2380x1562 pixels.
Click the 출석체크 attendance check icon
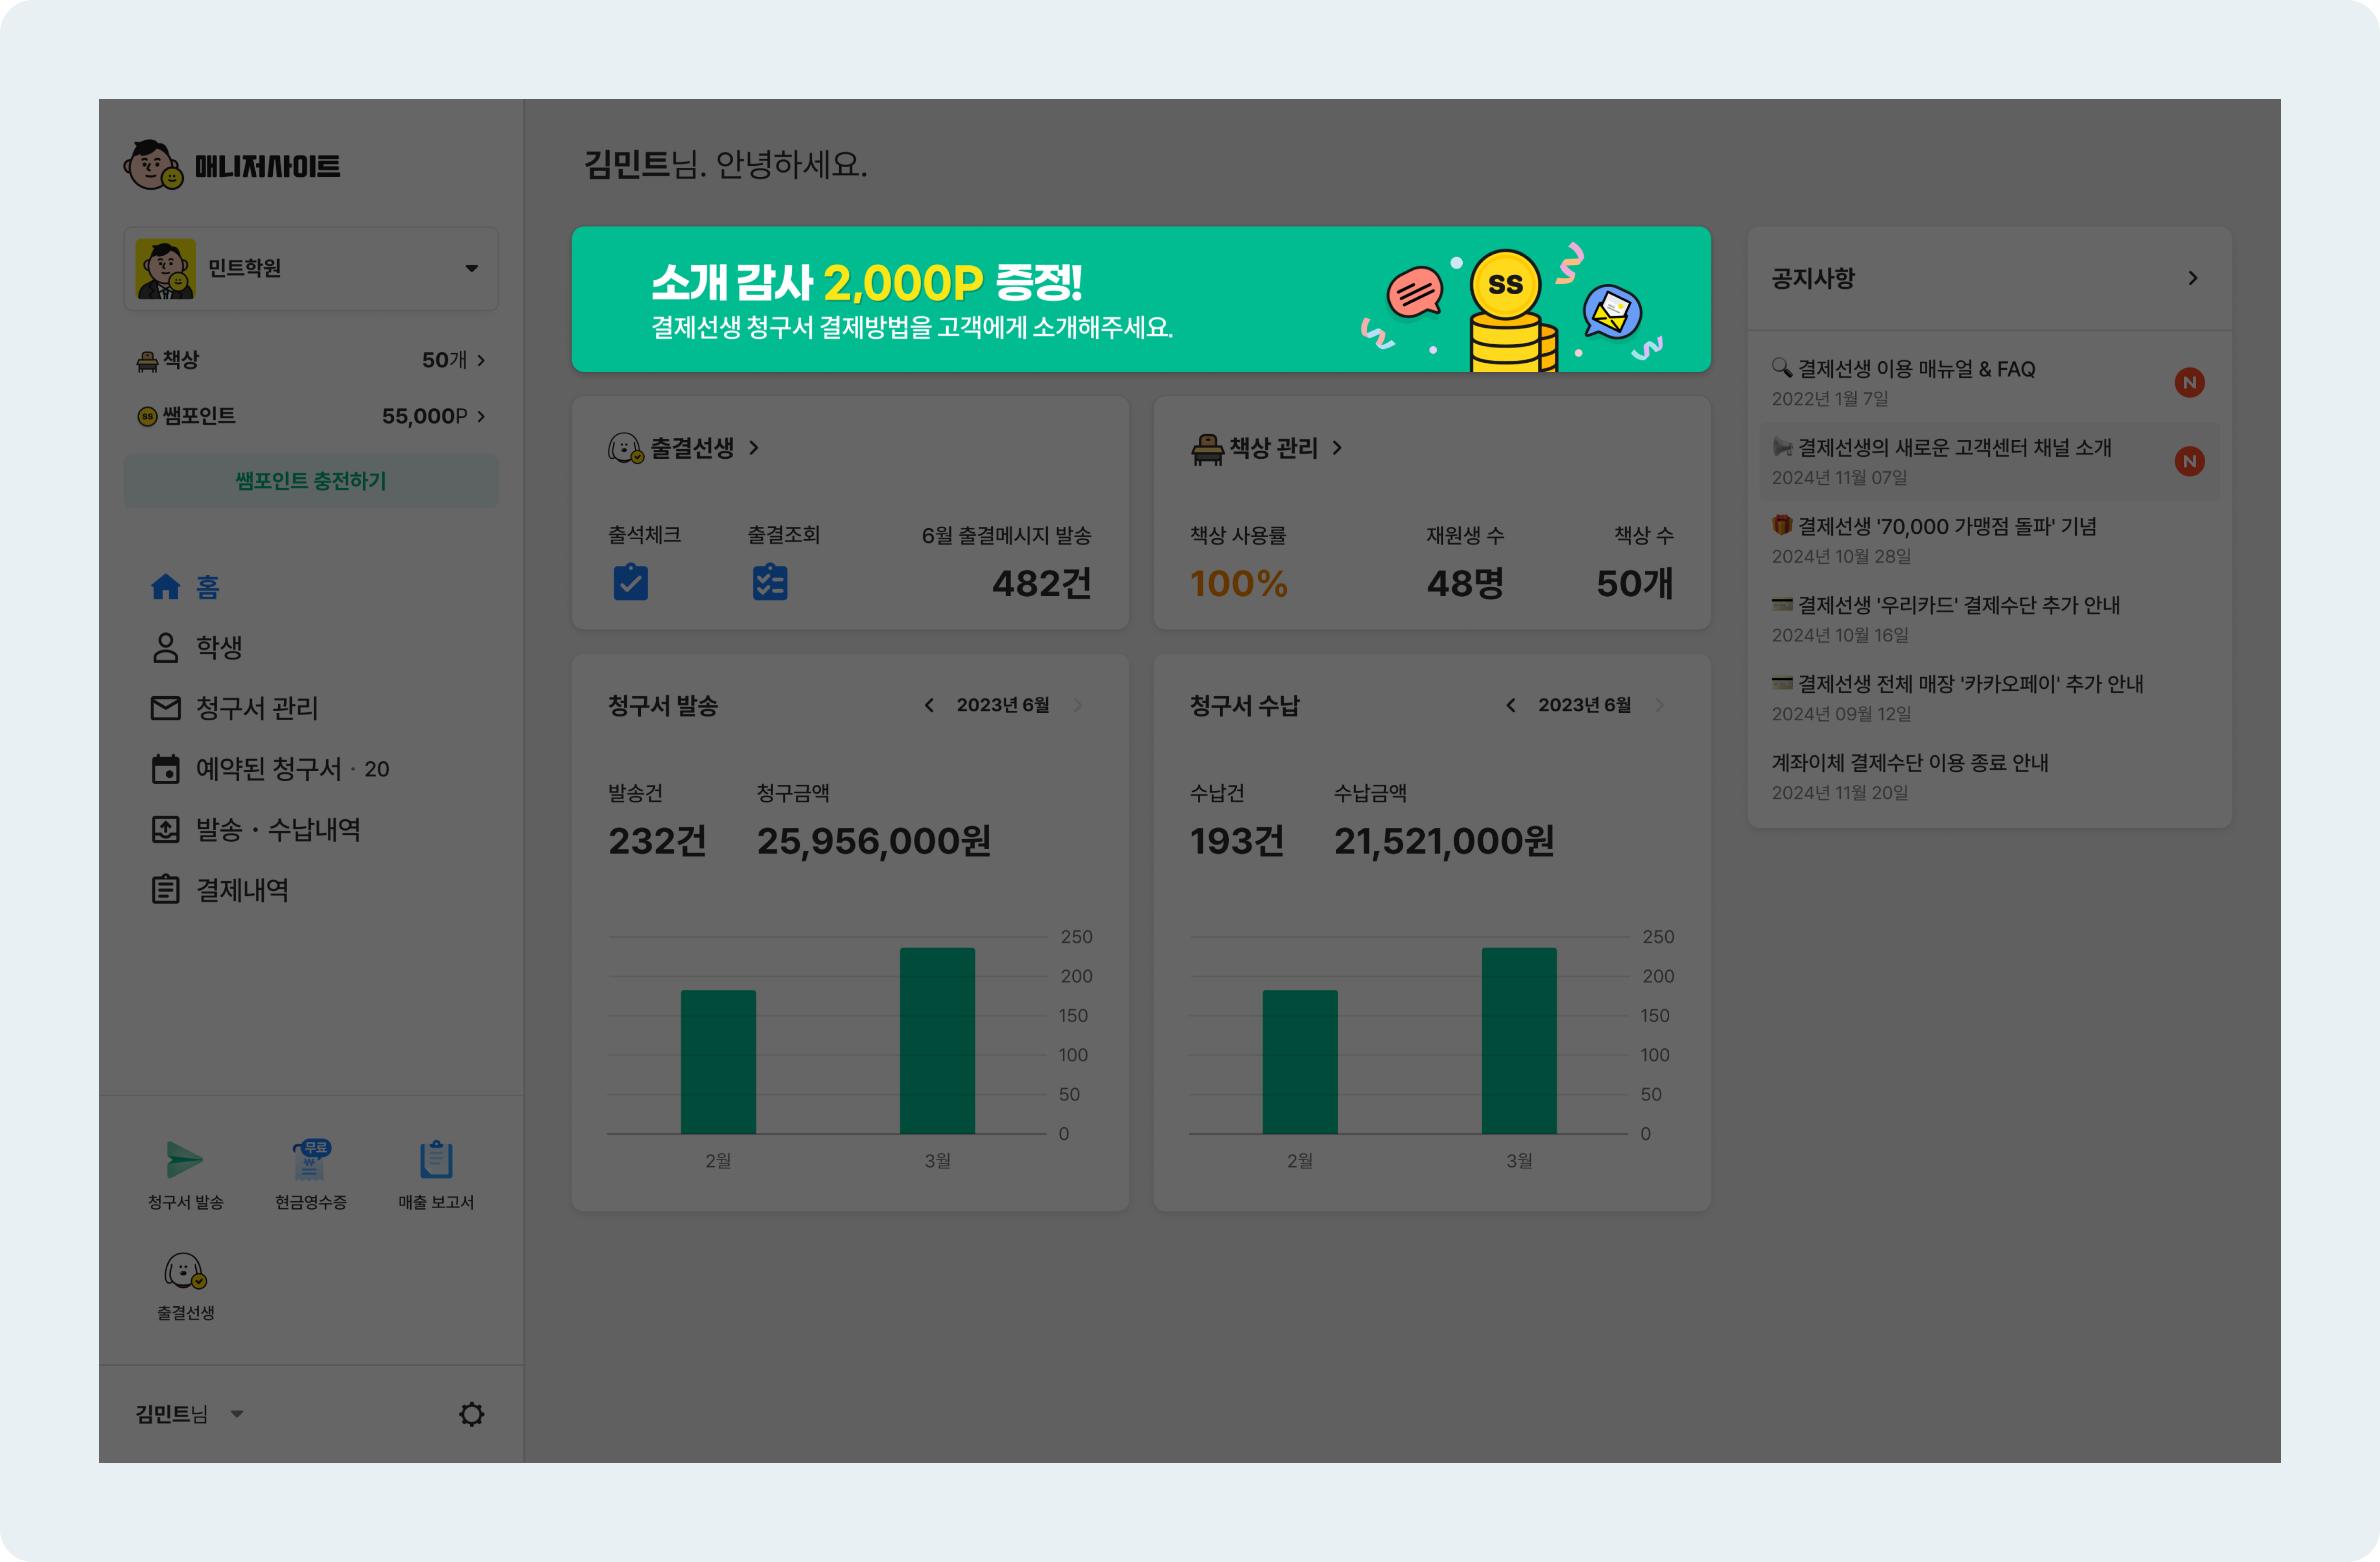[x=630, y=582]
